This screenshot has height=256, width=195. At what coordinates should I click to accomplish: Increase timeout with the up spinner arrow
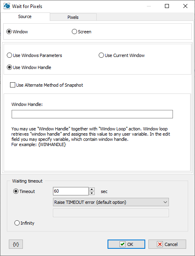click(92, 189)
